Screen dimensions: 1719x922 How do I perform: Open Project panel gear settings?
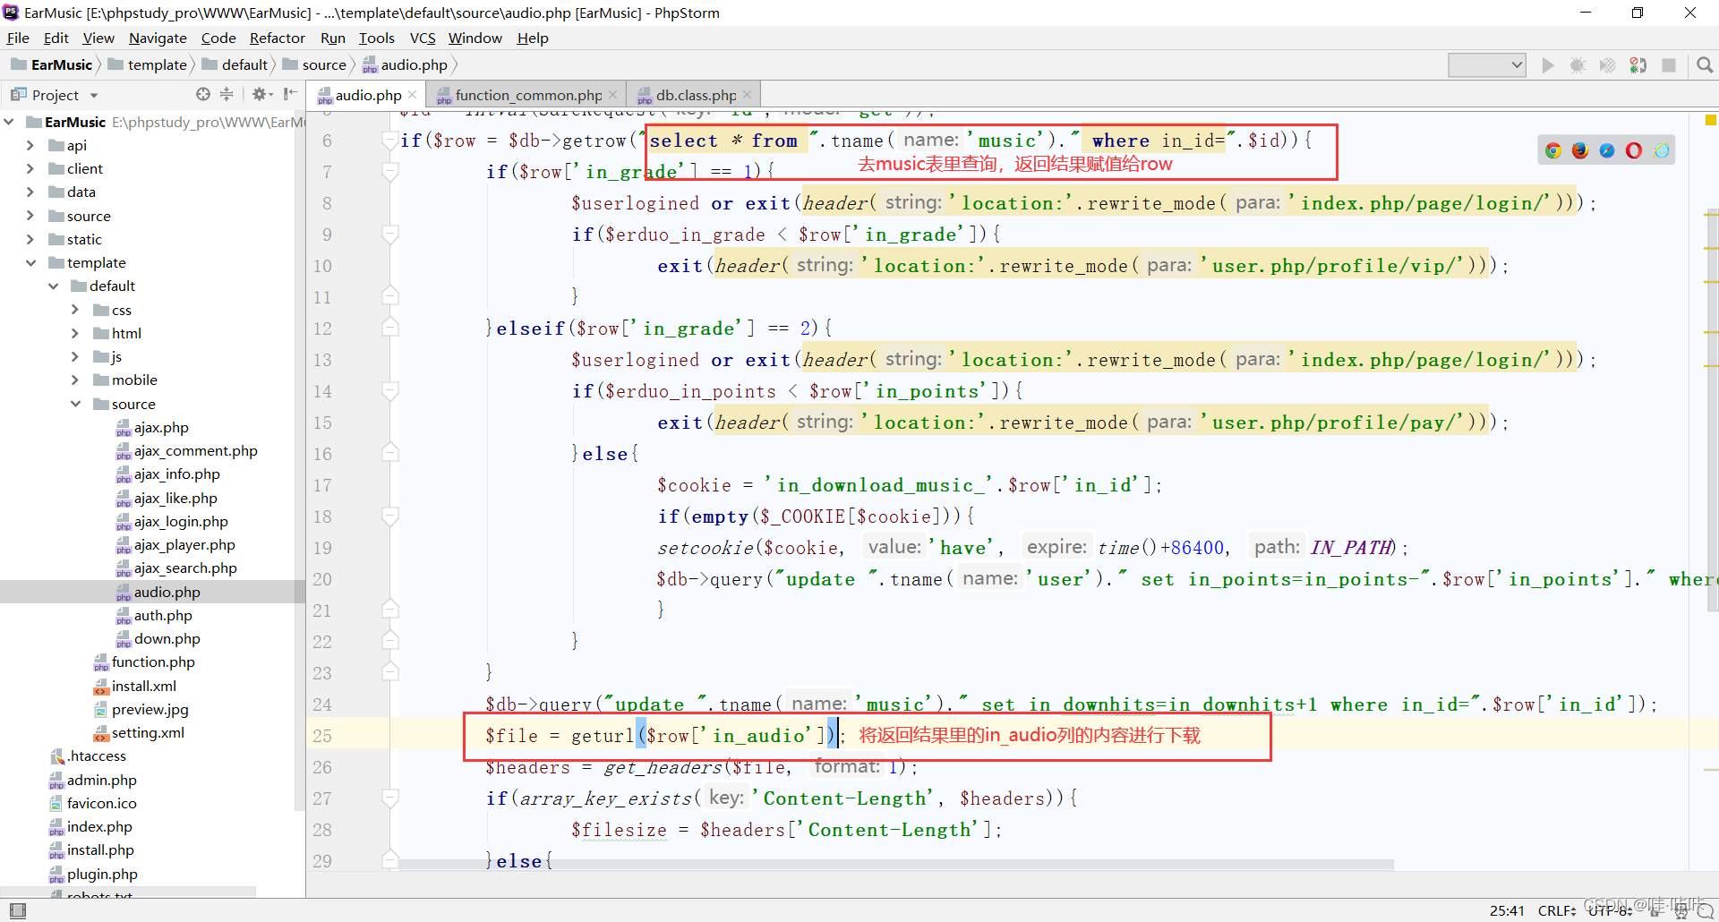tap(260, 94)
